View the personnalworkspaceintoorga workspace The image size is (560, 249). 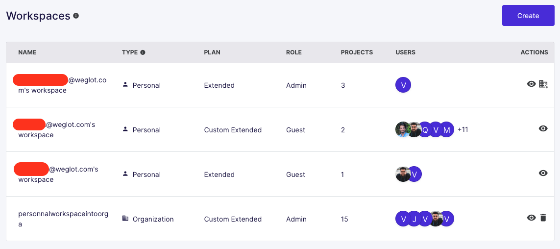point(531,218)
